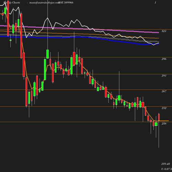Select the 296 price level label

pos(164,59)
